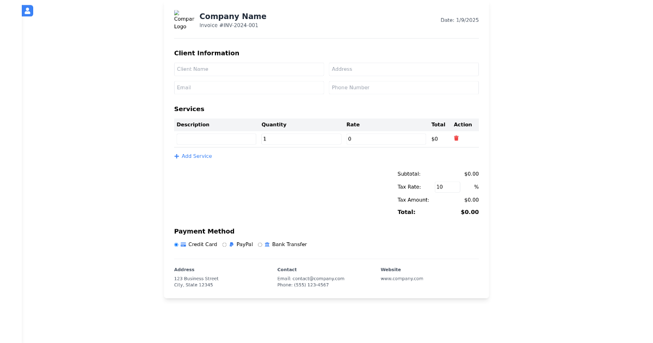Screen dimensions: 653x343
Task: Click the bank building icon near Bank Transfer
Action: coord(267,244)
